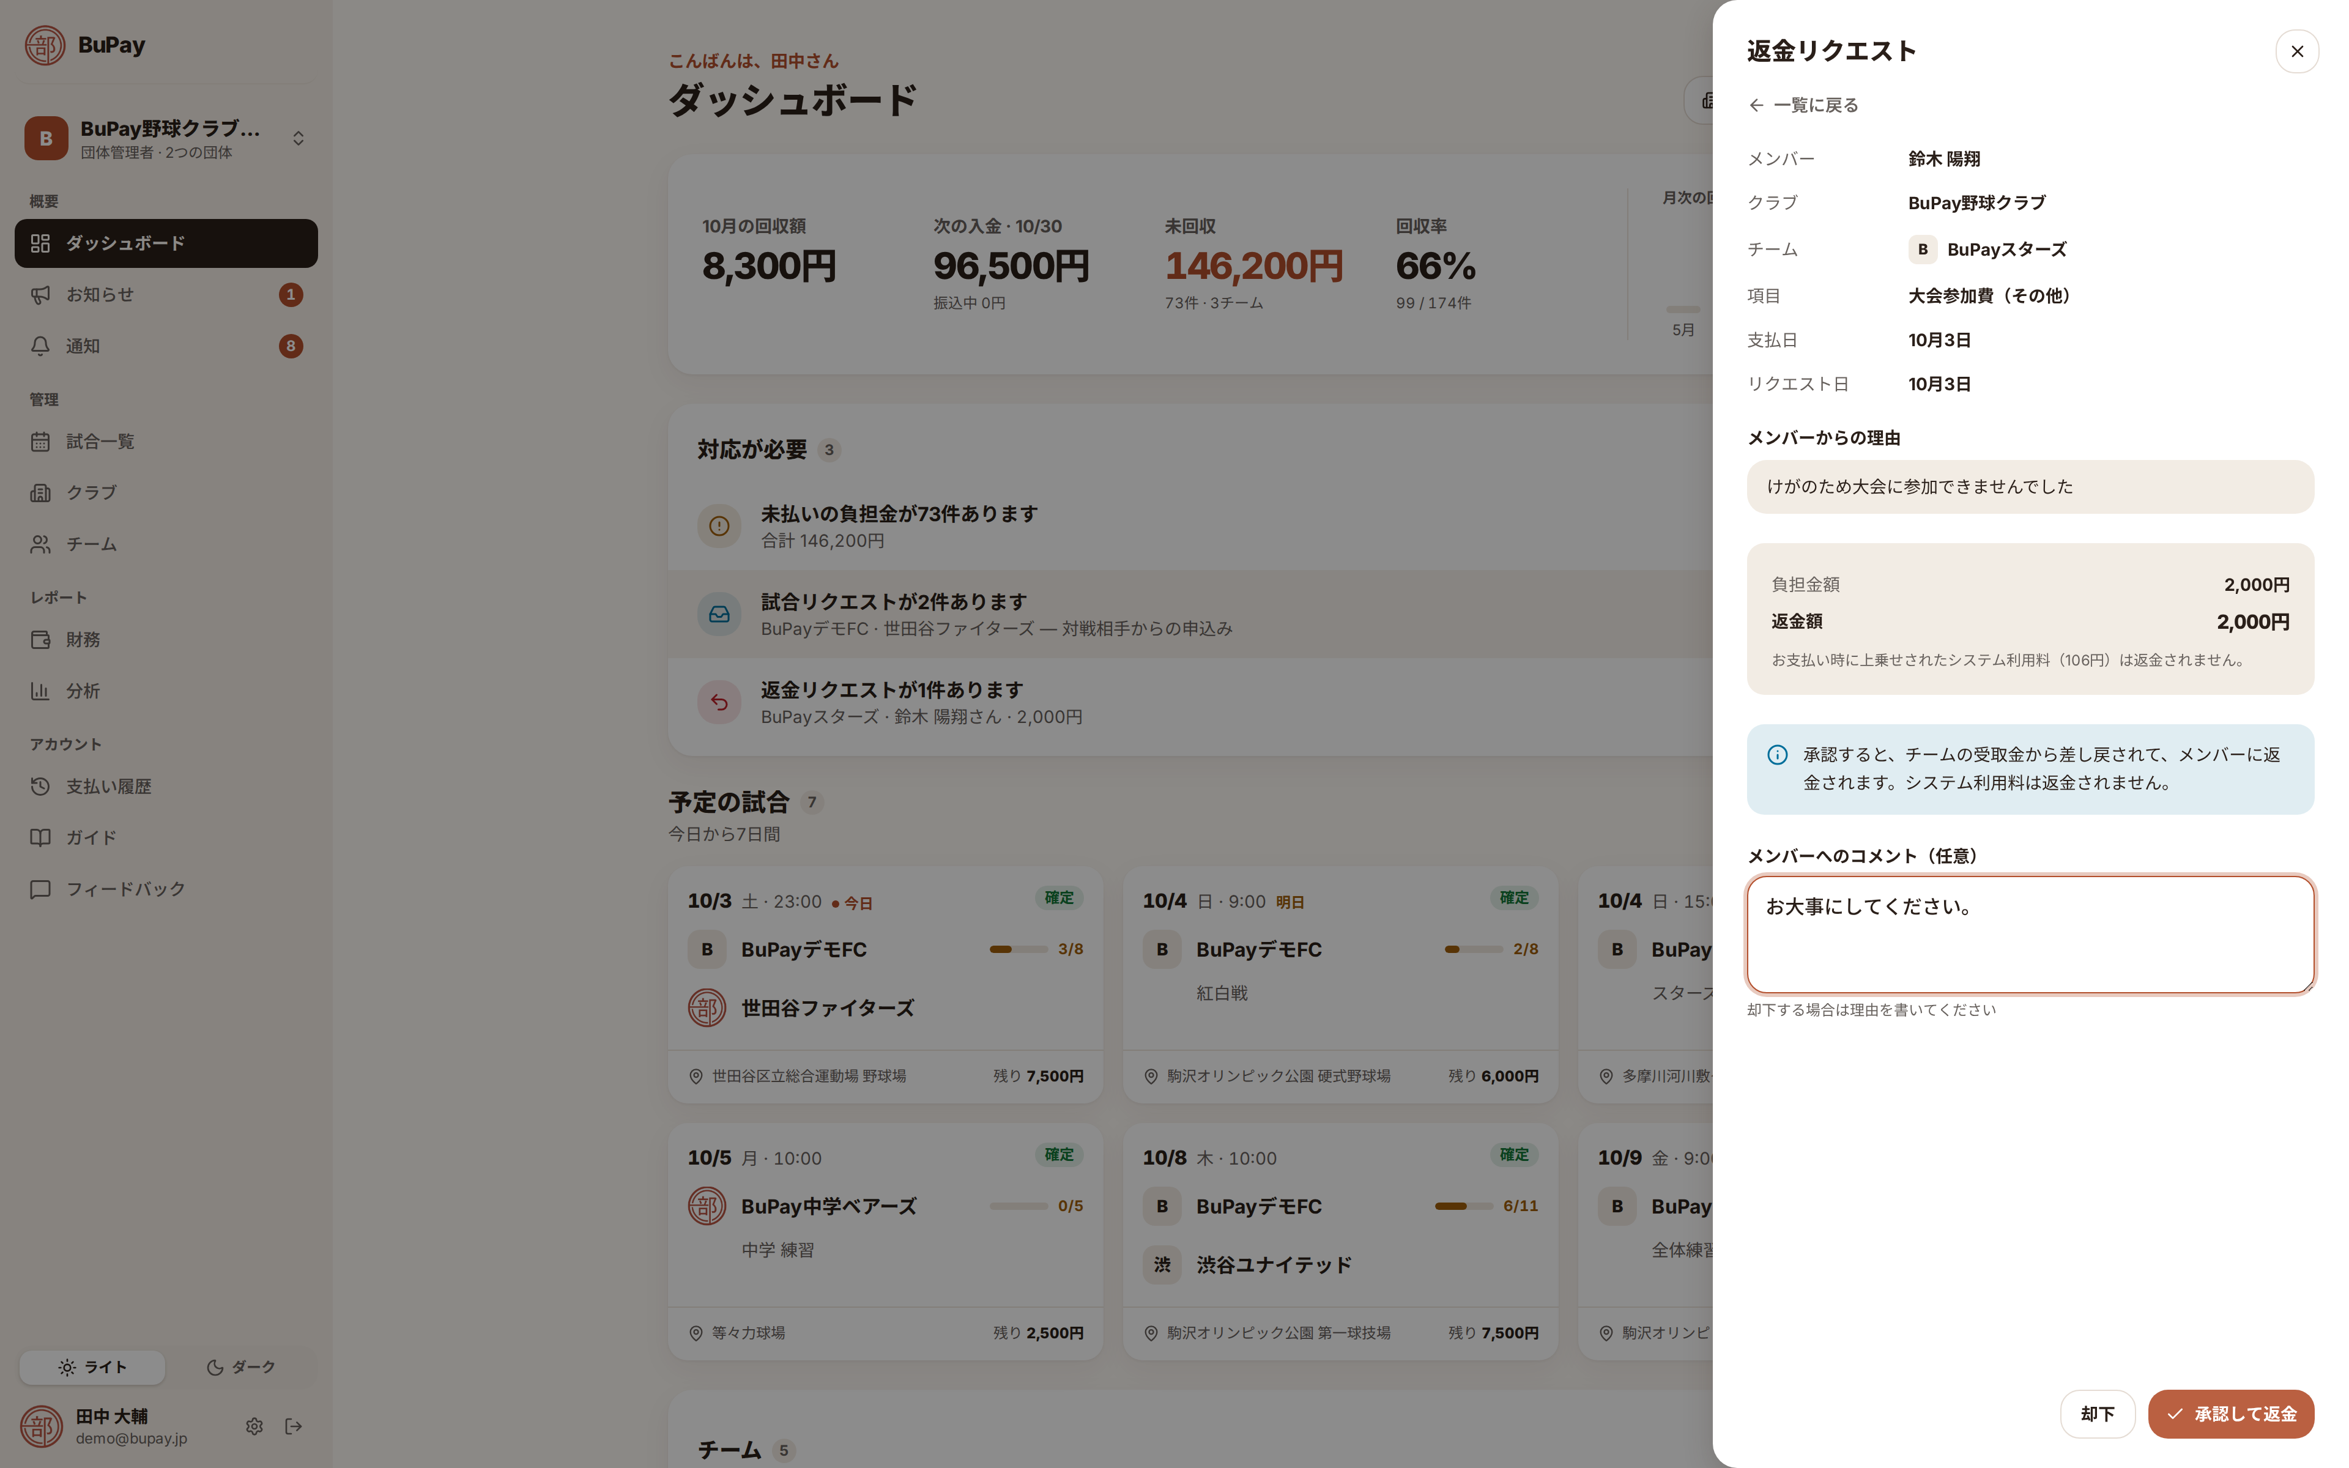Go back via 一覧に戻る link
Image resolution: width=2349 pixels, height=1468 pixels.
1803,105
